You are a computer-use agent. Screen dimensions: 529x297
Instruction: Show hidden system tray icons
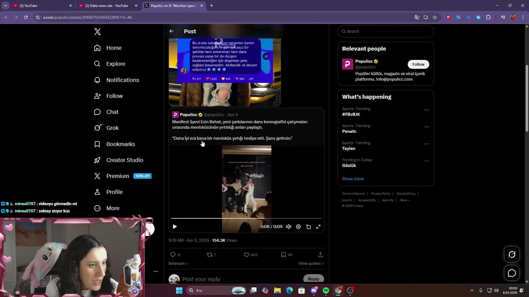click(x=472, y=290)
